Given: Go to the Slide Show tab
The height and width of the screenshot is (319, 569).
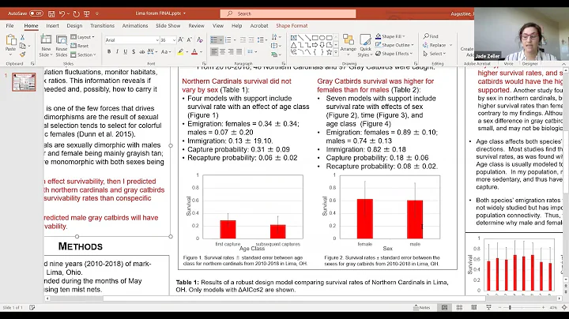Looking at the screenshot, I should click(168, 26).
